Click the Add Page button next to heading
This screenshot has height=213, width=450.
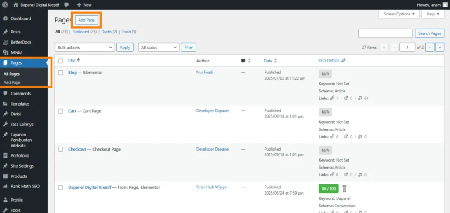coord(87,20)
